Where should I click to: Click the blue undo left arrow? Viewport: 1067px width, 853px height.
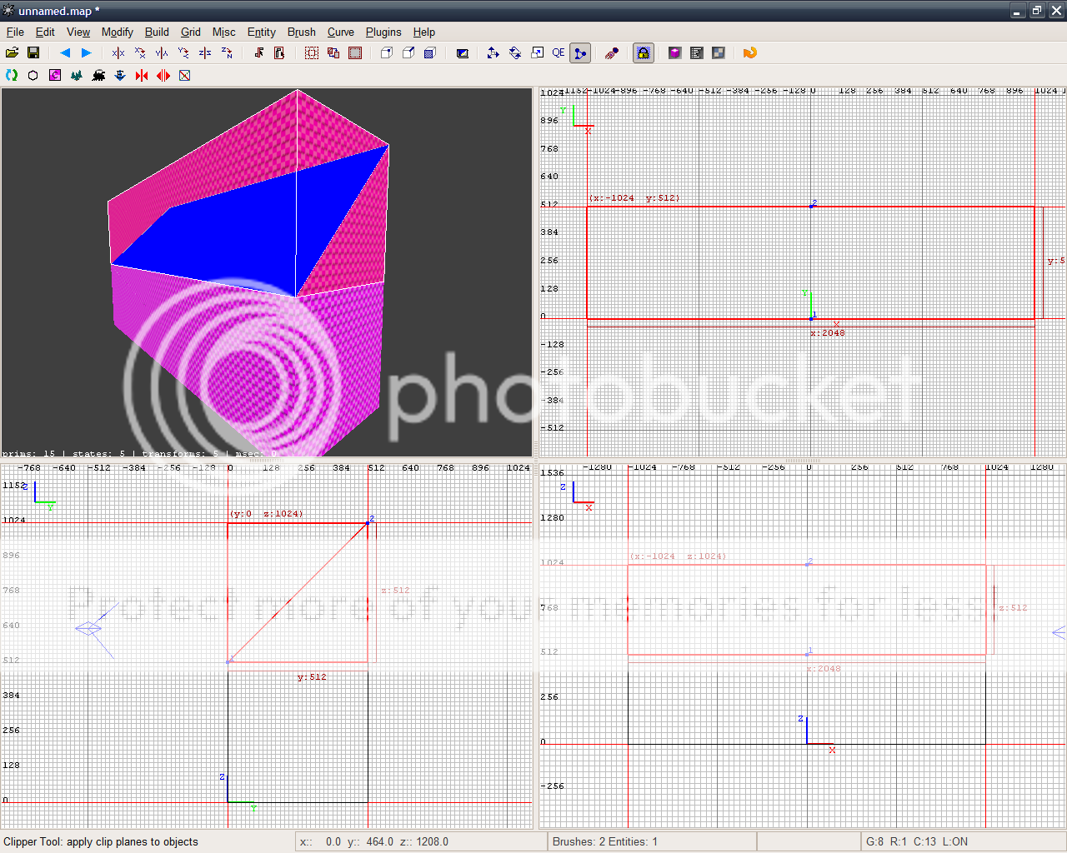[65, 52]
